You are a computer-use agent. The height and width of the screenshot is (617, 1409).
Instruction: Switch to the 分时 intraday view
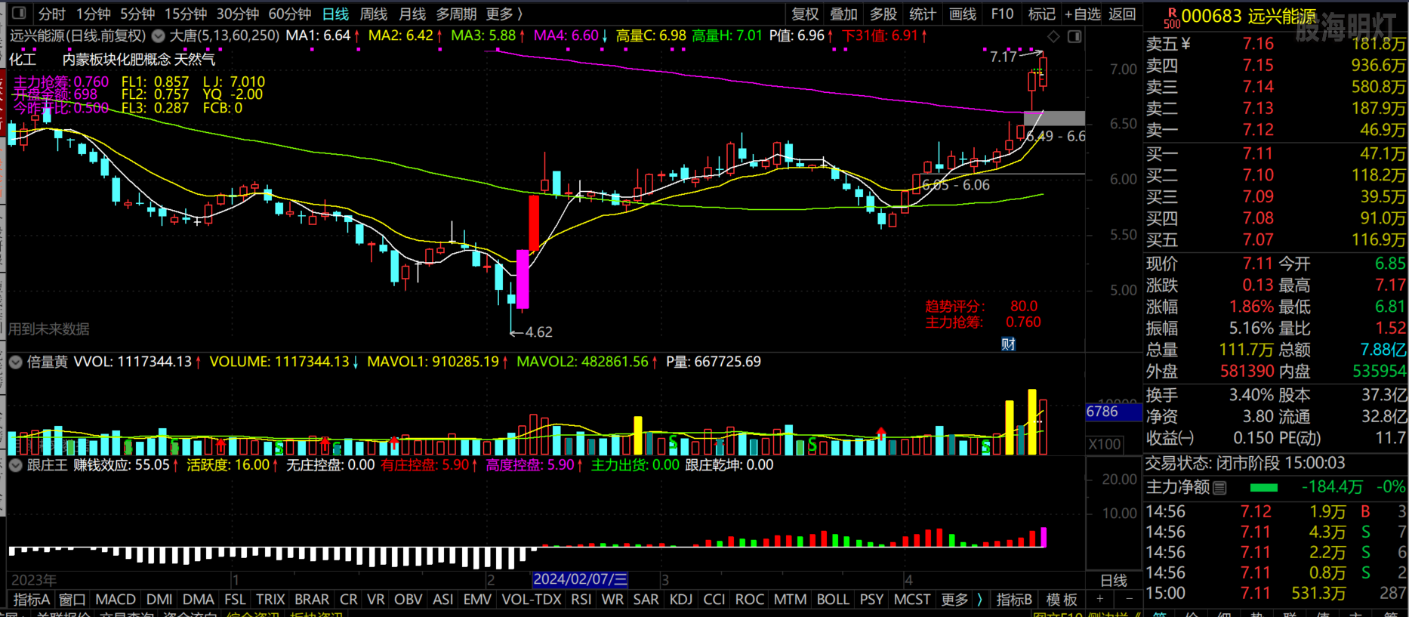[52, 14]
